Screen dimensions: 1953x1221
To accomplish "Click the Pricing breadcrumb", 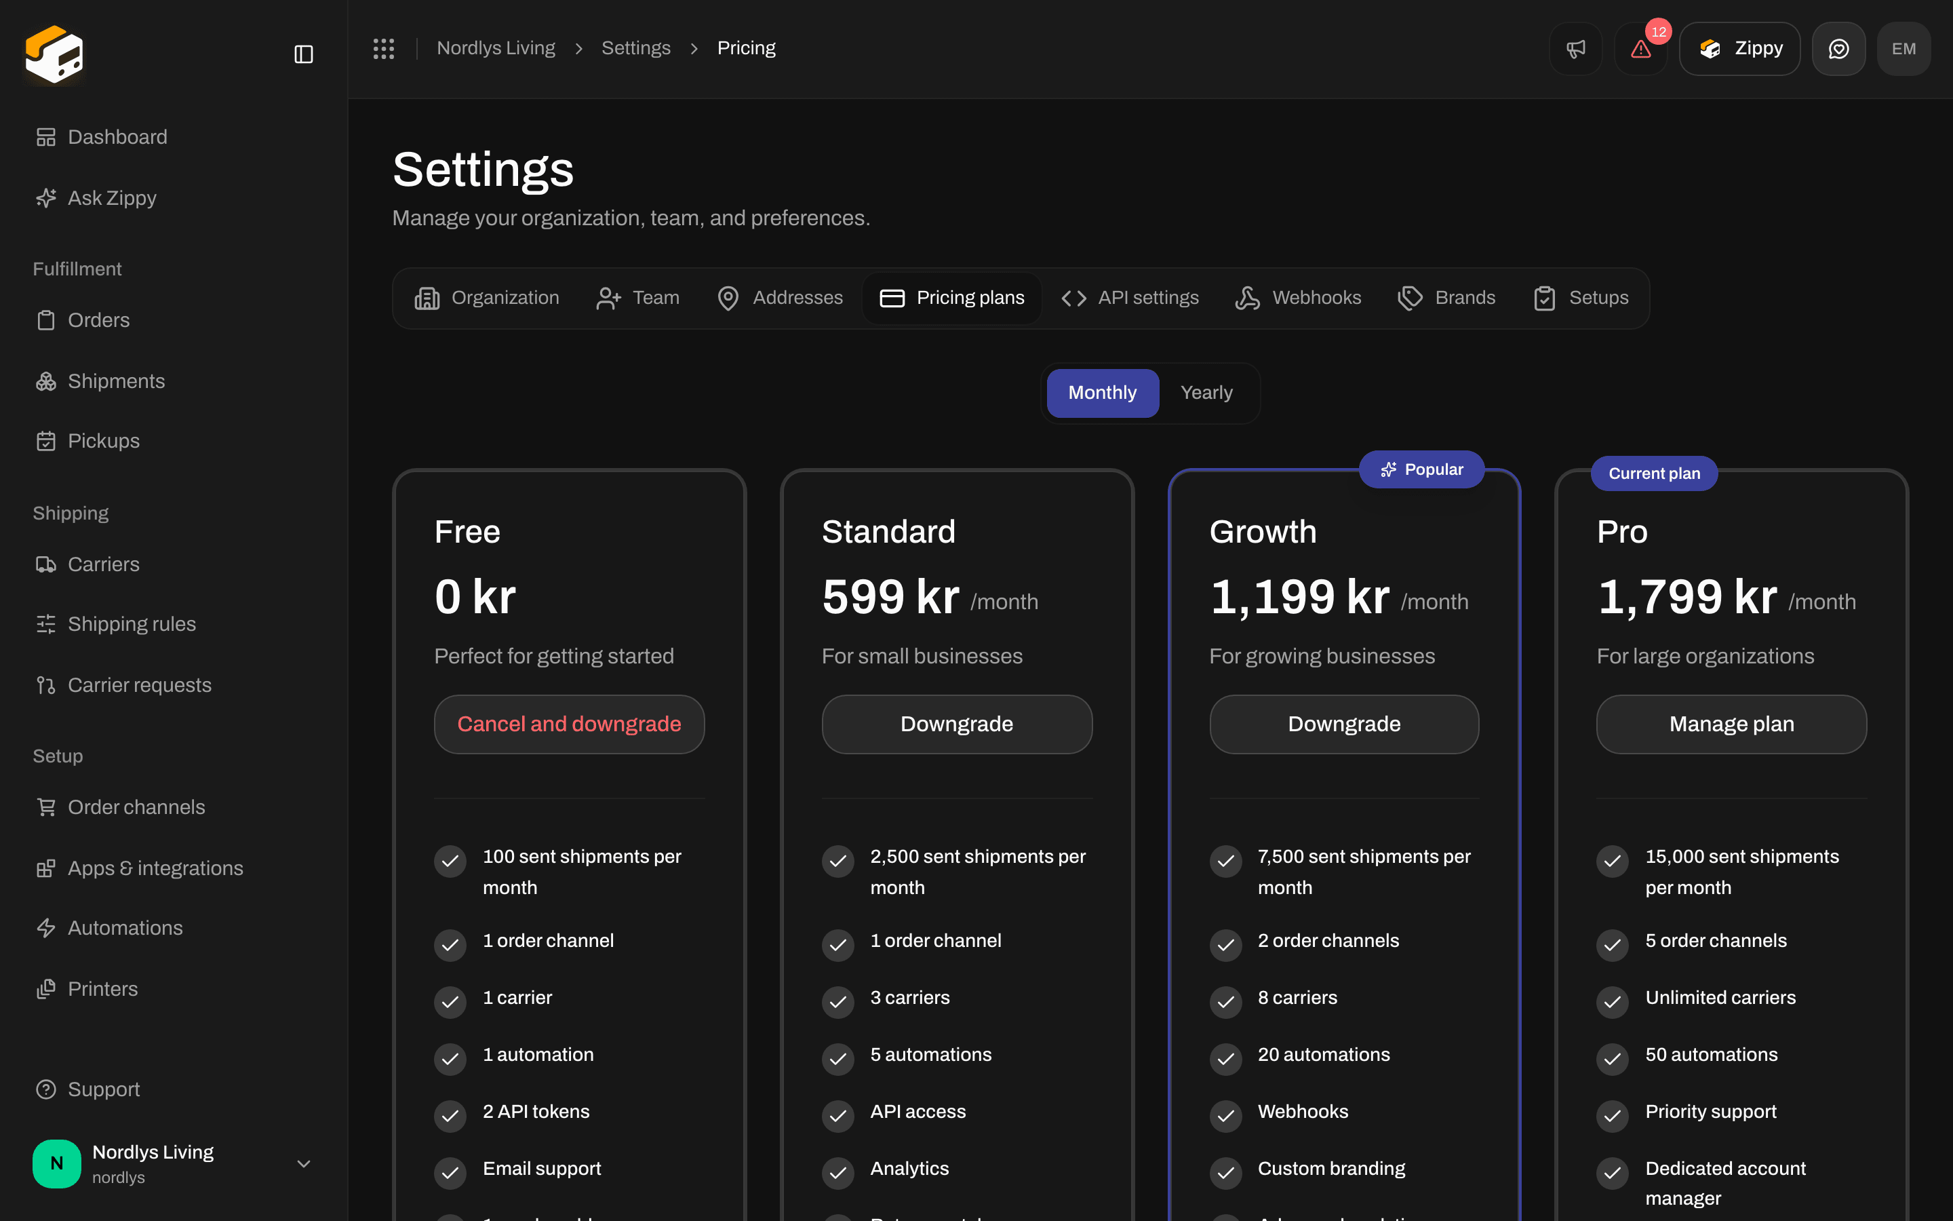I will pyautogui.click(x=746, y=48).
